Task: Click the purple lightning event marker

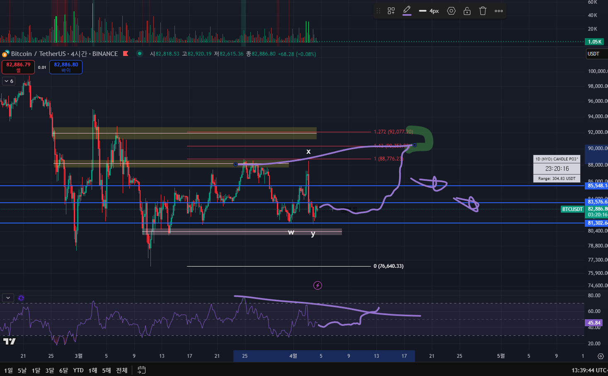Action: [317, 285]
